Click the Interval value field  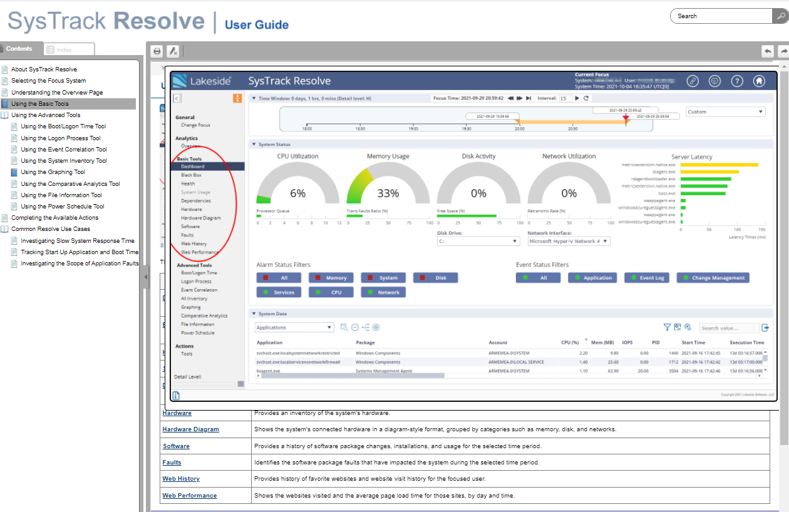coord(564,98)
